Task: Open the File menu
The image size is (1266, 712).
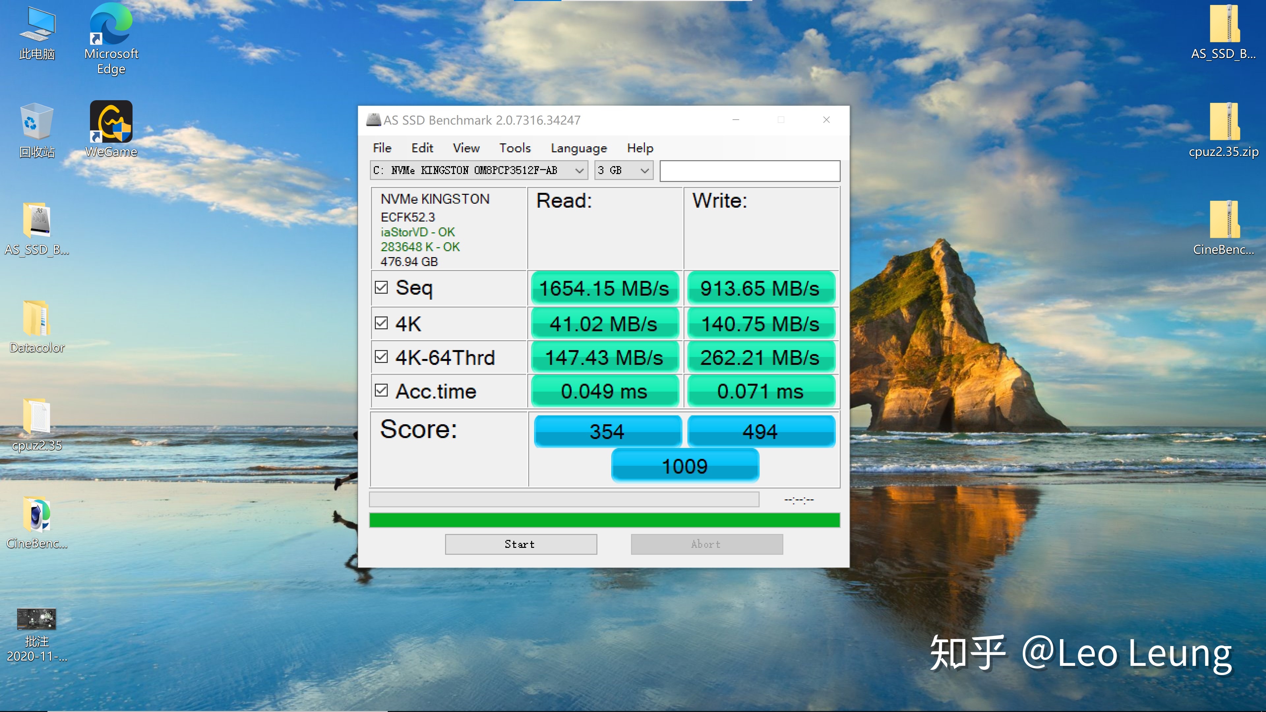Action: (382, 148)
